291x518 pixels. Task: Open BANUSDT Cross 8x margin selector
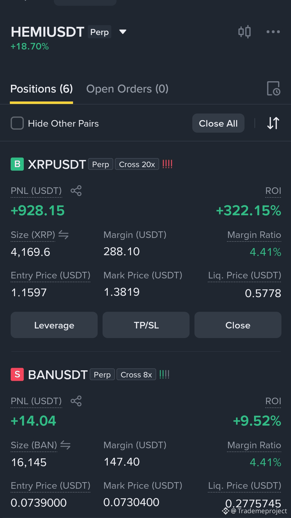point(136,374)
